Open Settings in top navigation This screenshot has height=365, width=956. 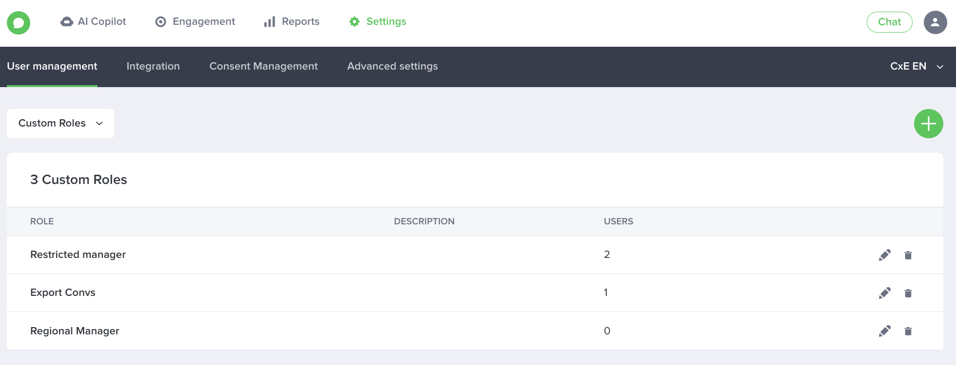pyautogui.click(x=378, y=21)
